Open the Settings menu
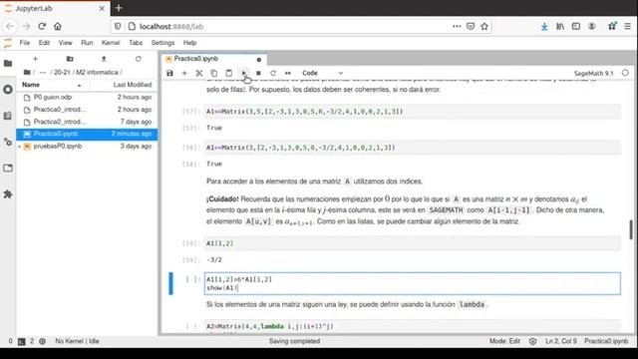638x359 pixels. tap(162, 43)
